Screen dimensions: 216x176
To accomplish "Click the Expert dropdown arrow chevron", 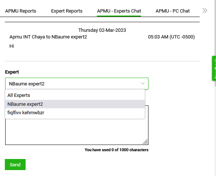I will click(143, 84).
